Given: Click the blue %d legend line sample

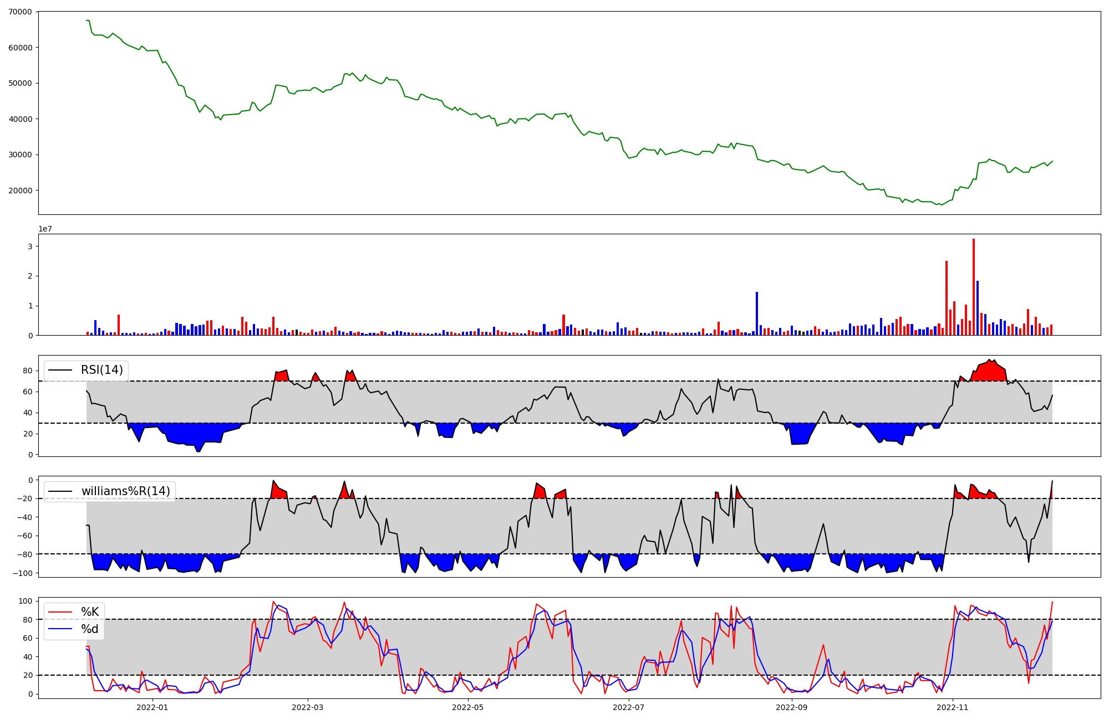Looking at the screenshot, I should tap(60, 629).
